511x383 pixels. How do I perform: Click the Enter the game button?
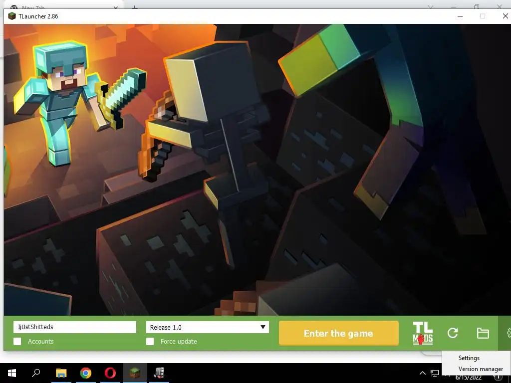click(339, 333)
